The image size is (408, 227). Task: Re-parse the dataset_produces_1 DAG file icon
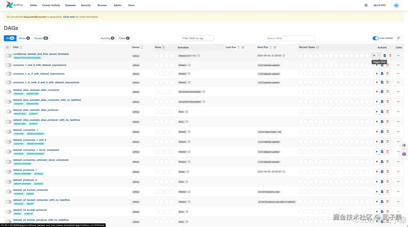[382, 171]
